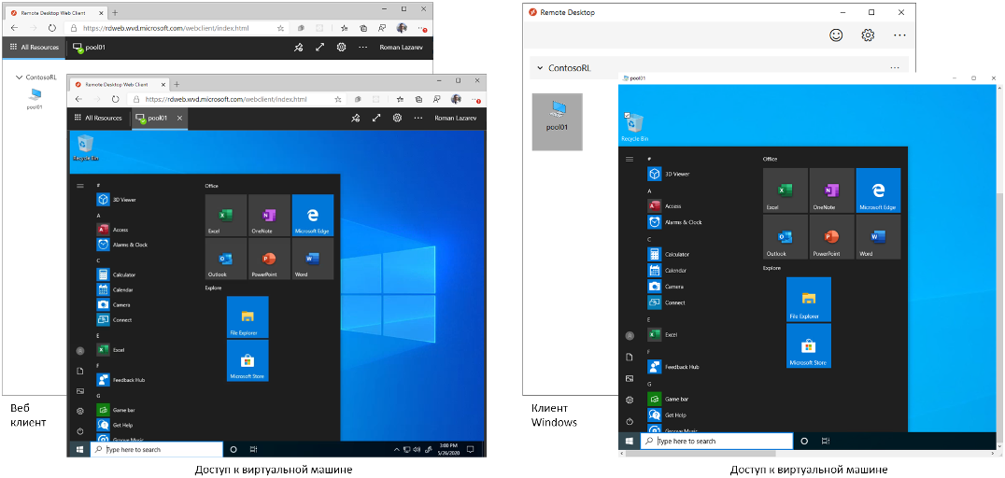
Task: Click address bar in front Edge window
Action: (237, 99)
